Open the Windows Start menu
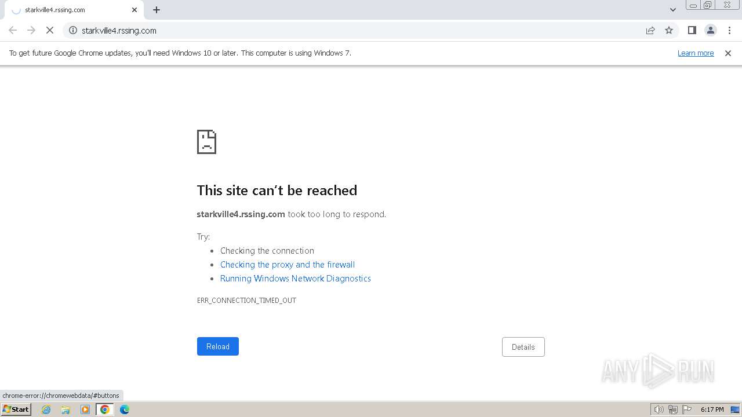The image size is (742, 417). 16,409
